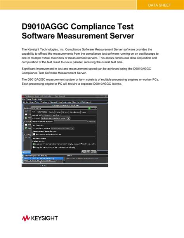Open the Messages tab at bottom left
The width and height of the screenshot is (184, 238).
[26, 153]
